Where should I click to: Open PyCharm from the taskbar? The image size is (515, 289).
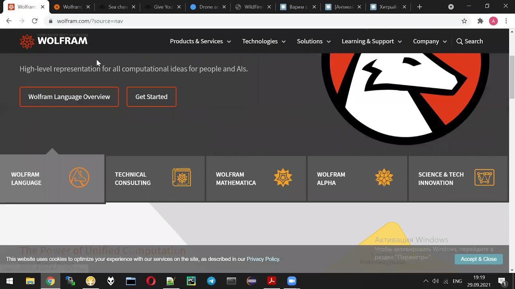click(x=191, y=281)
